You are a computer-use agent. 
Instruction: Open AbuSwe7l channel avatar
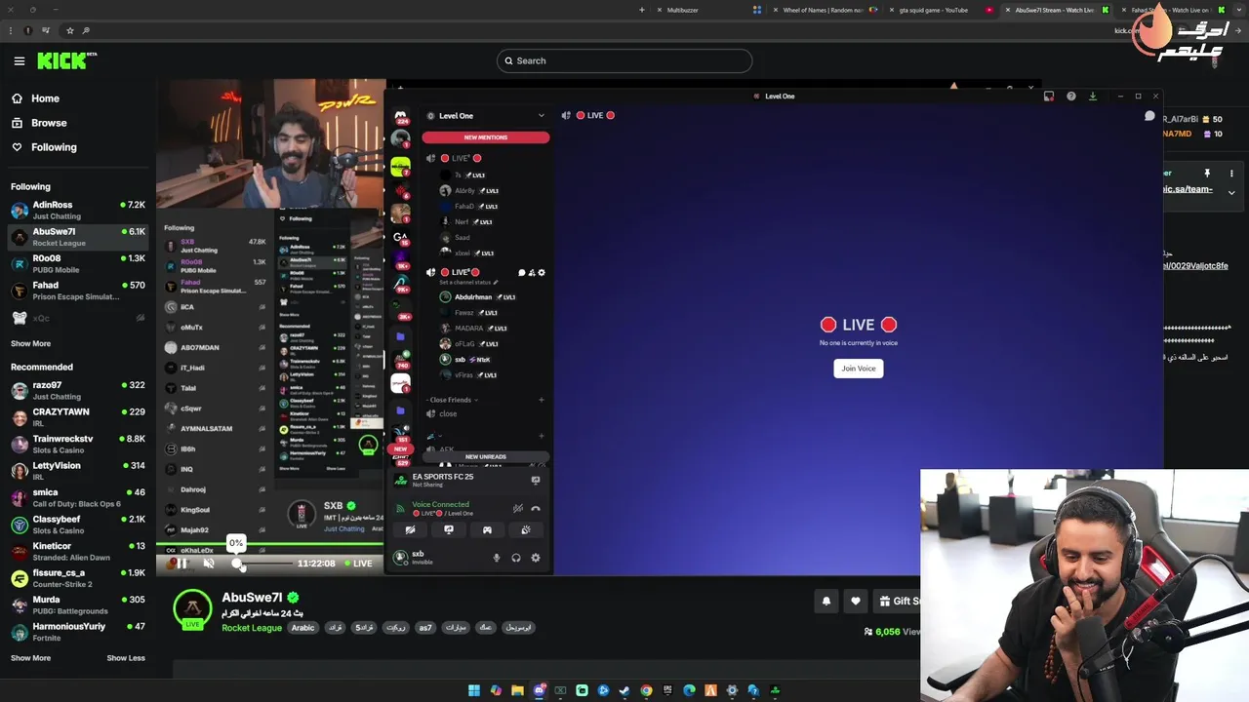point(192,608)
